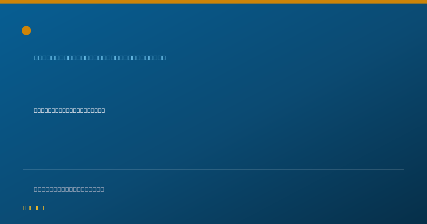This screenshot has height=224, width=427.
Task: Click first glyph box of white subtitle
Action: click(x=36, y=110)
